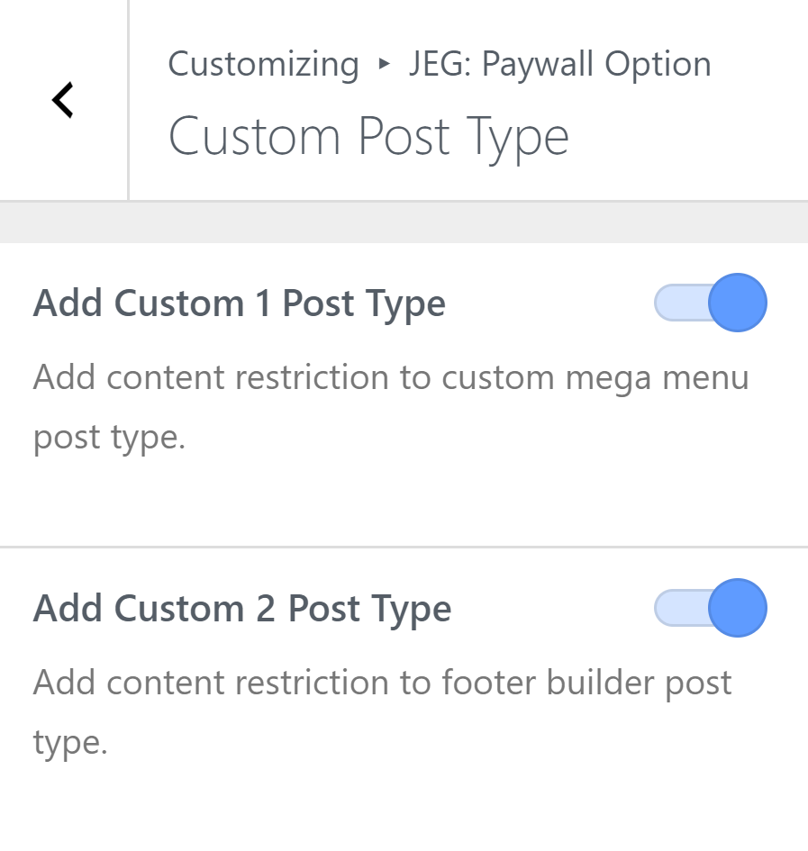
Task: Turn off the Add Custom 2 Post Type switch
Action: click(x=710, y=608)
